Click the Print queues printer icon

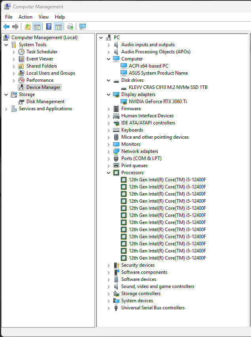pyautogui.click(x=116, y=166)
